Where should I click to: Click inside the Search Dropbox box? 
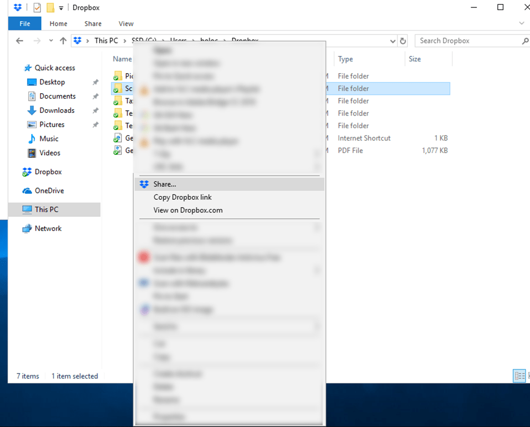[x=466, y=41]
